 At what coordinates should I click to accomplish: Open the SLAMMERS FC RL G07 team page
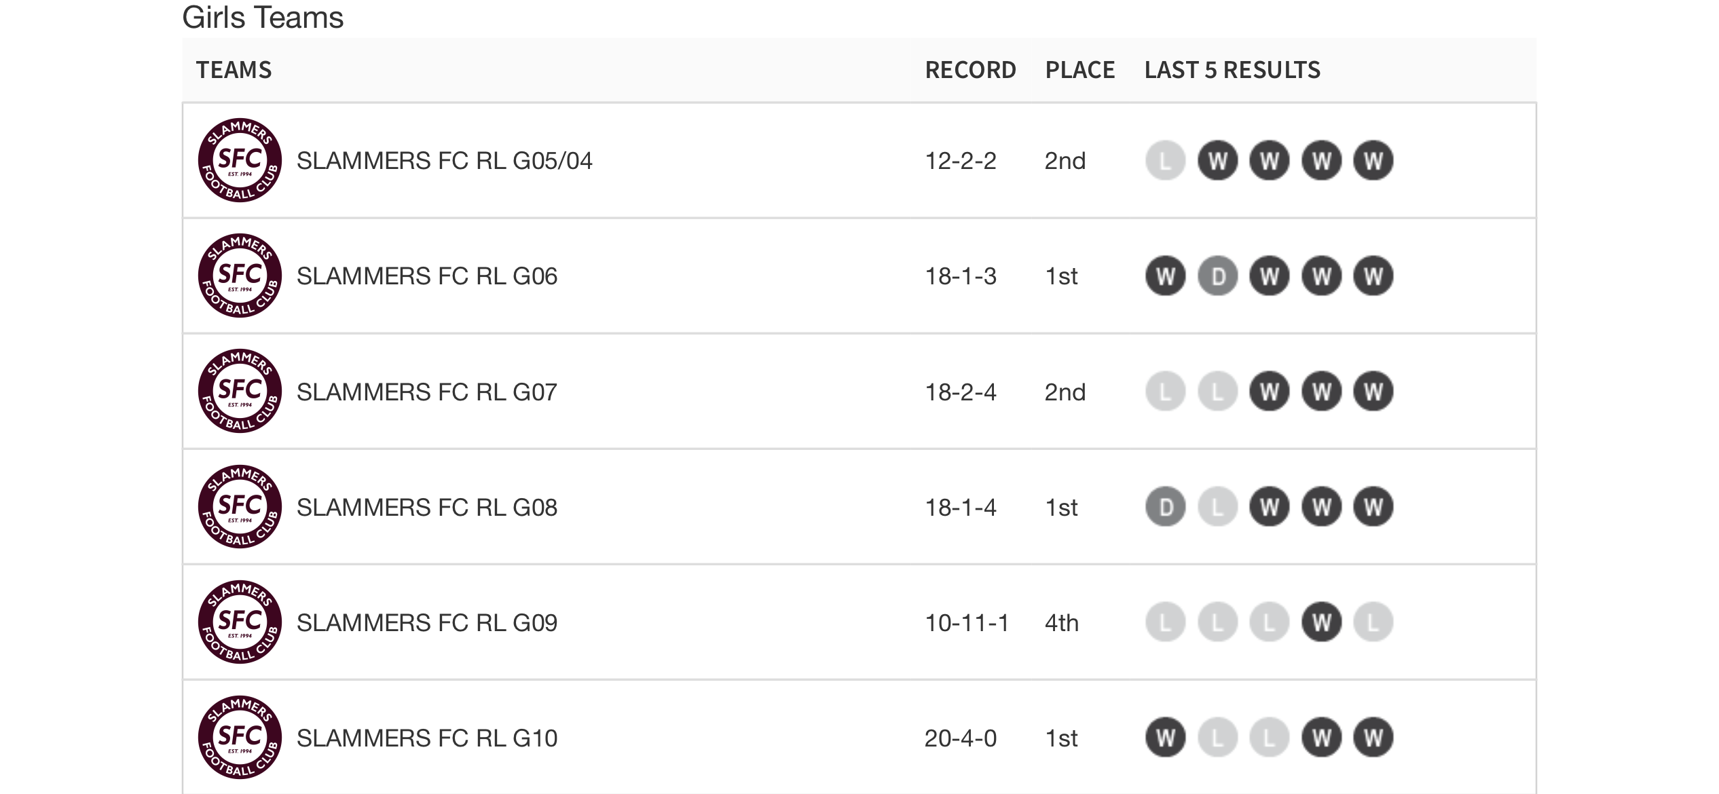point(426,392)
